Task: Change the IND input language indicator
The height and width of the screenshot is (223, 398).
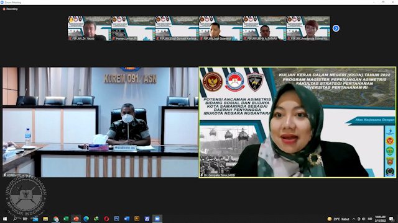Action: pyautogui.click(x=370, y=219)
